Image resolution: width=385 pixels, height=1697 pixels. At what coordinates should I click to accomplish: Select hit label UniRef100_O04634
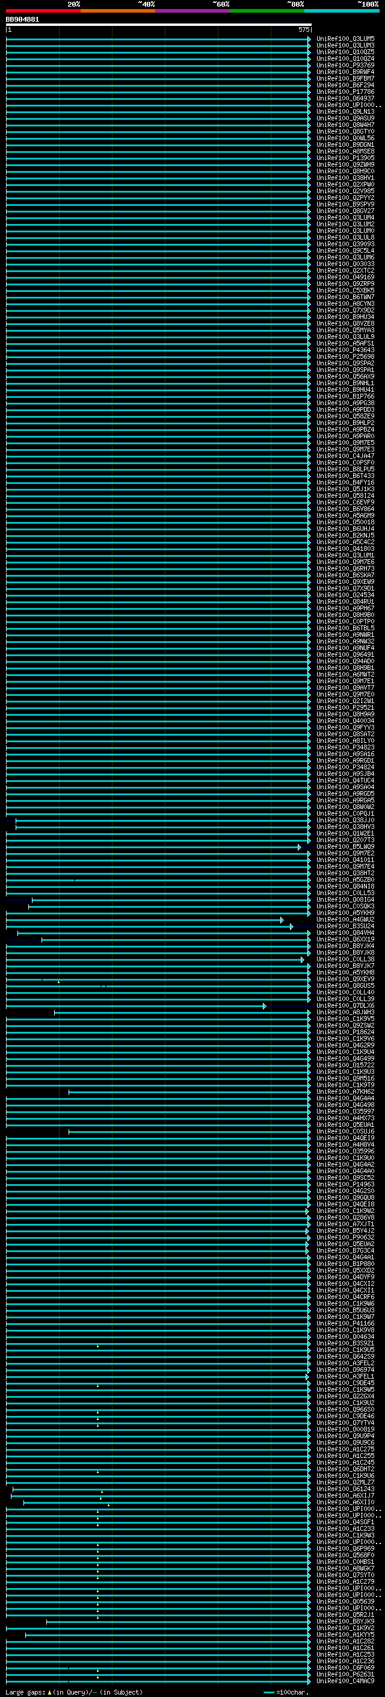coord(345,1336)
